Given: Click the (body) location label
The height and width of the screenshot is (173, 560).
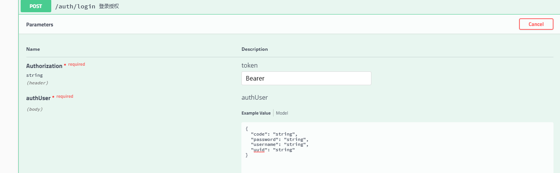Looking at the screenshot, I should coord(34,109).
